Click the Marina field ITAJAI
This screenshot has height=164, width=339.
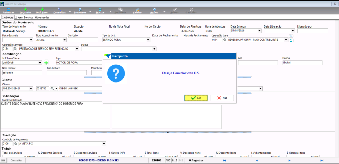point(302,63)
